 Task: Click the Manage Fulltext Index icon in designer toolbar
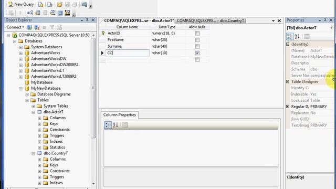45,13
